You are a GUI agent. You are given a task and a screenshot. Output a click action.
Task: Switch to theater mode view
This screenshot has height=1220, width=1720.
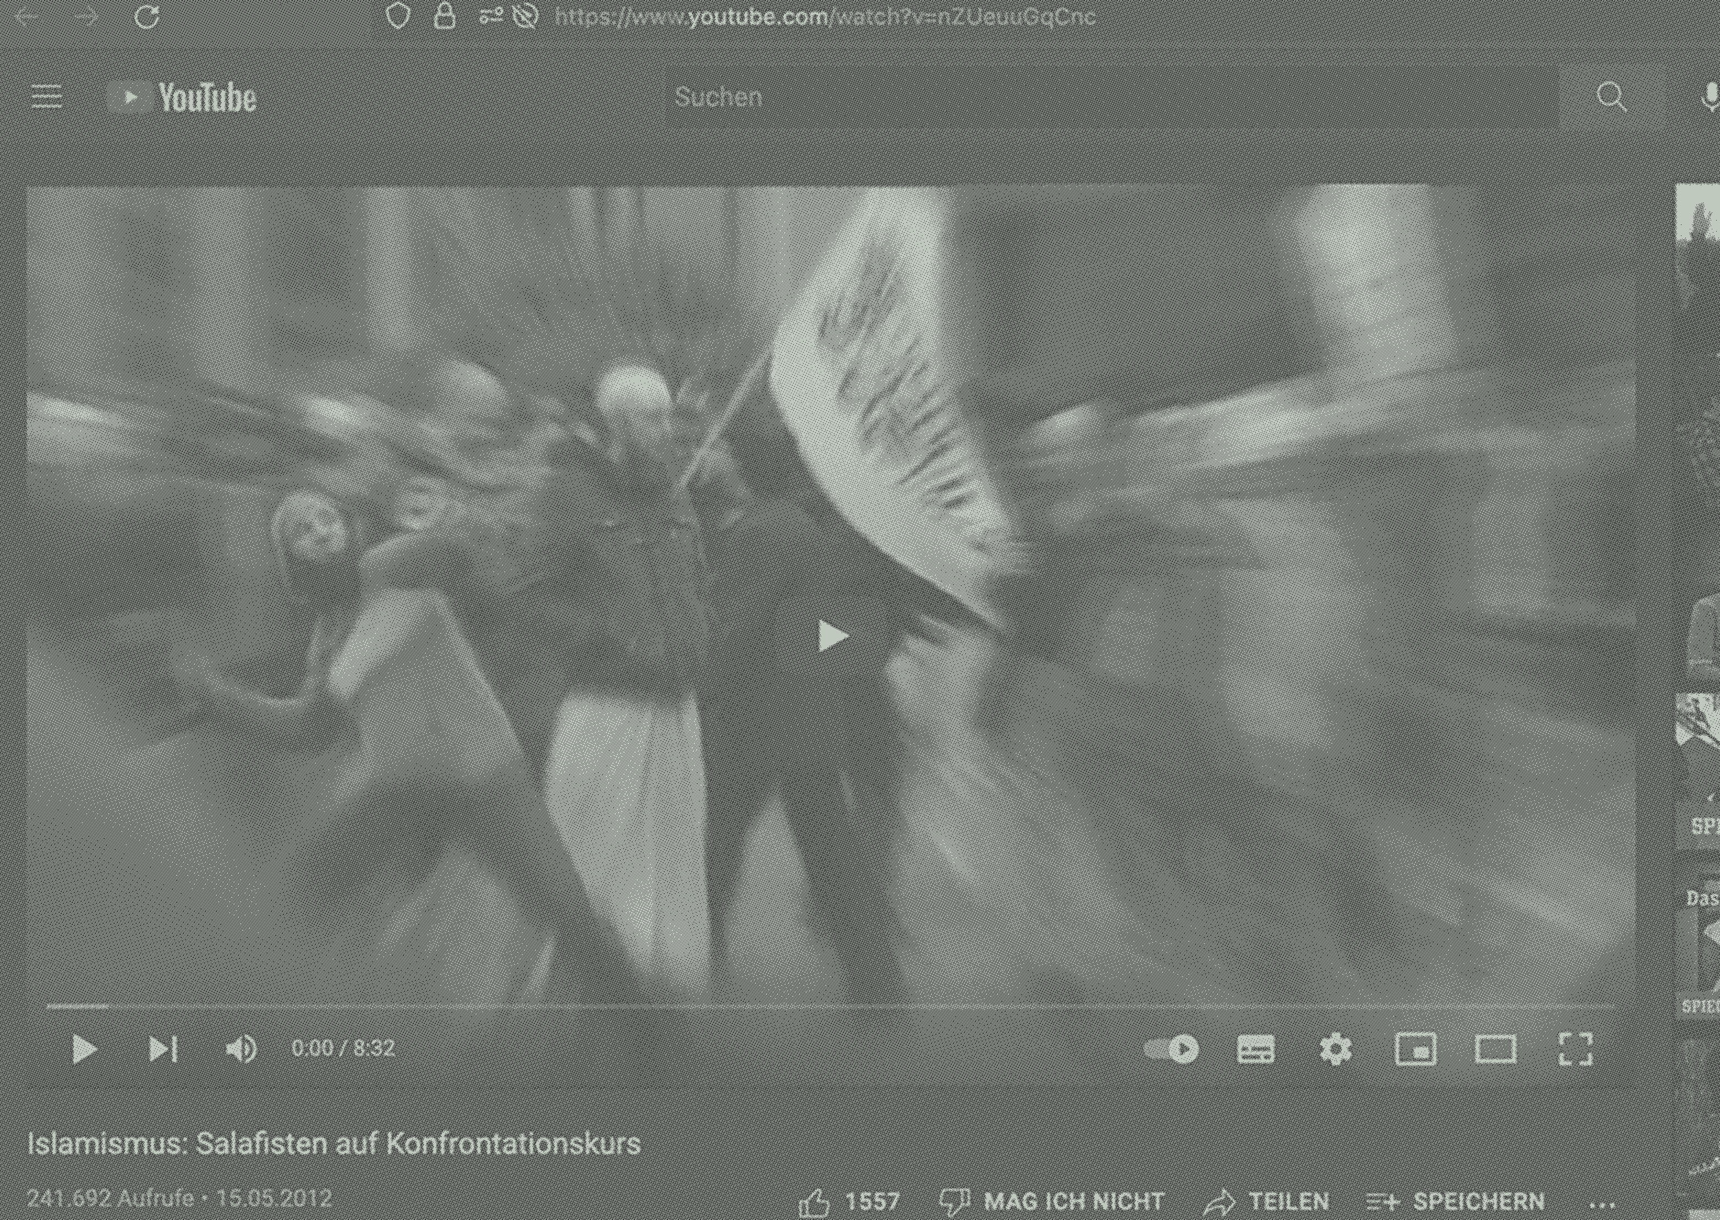(x=1496, y=1049)
